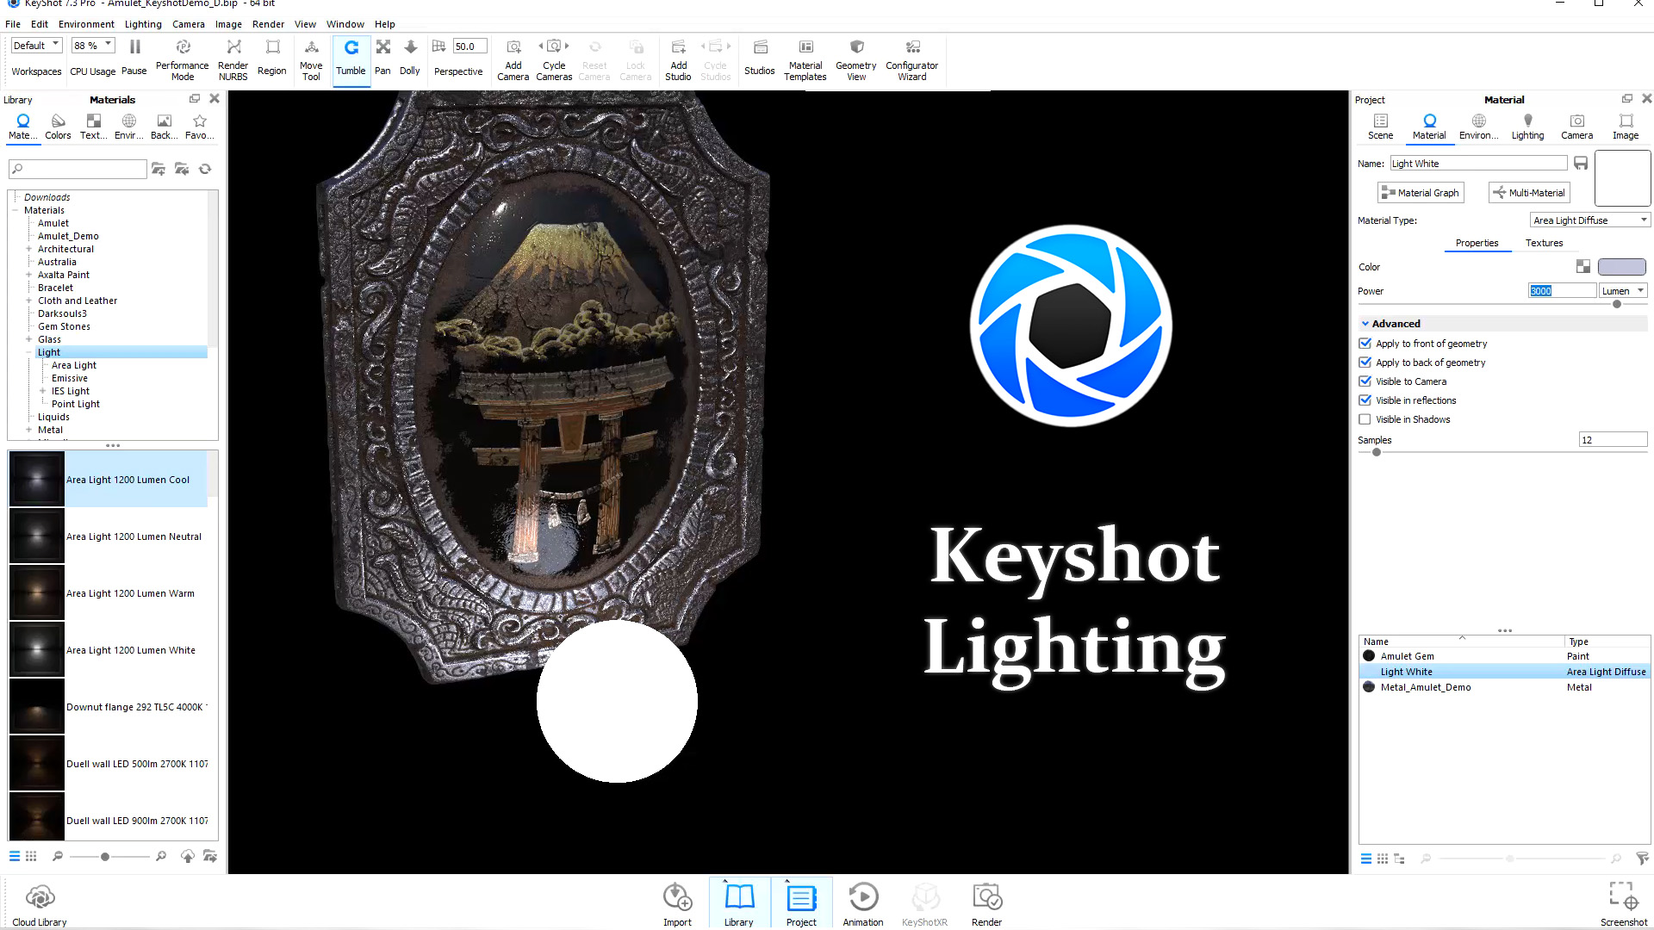1654x930 pixels.
Task: Select the Pan camera tool
Action: click(x=382, y=58)
